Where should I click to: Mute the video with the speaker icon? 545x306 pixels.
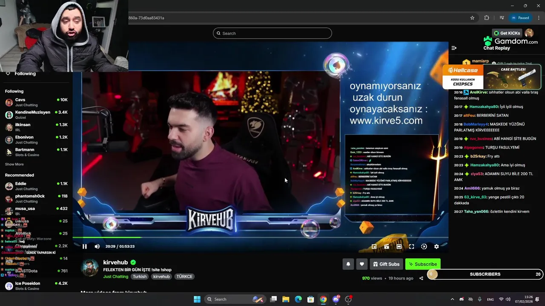pyautogui.click(x=97, y=246)
